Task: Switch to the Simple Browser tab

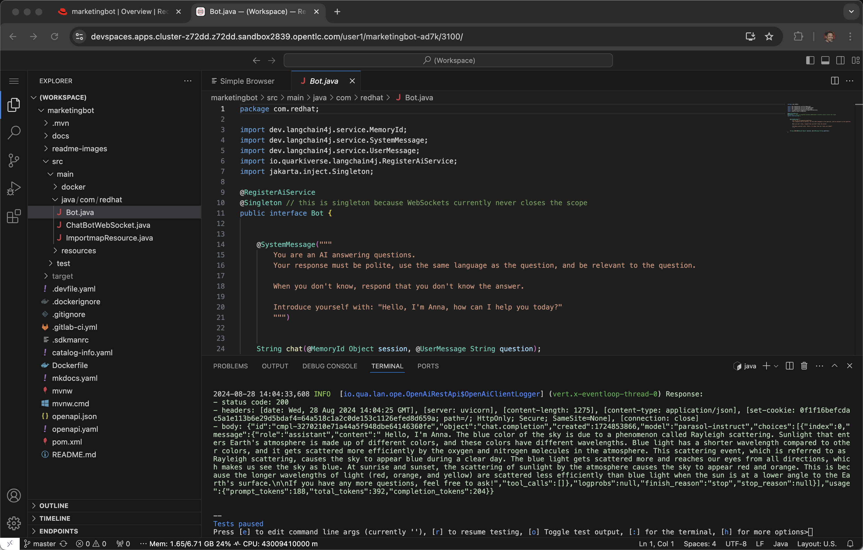Action: [x=247, y=81]
